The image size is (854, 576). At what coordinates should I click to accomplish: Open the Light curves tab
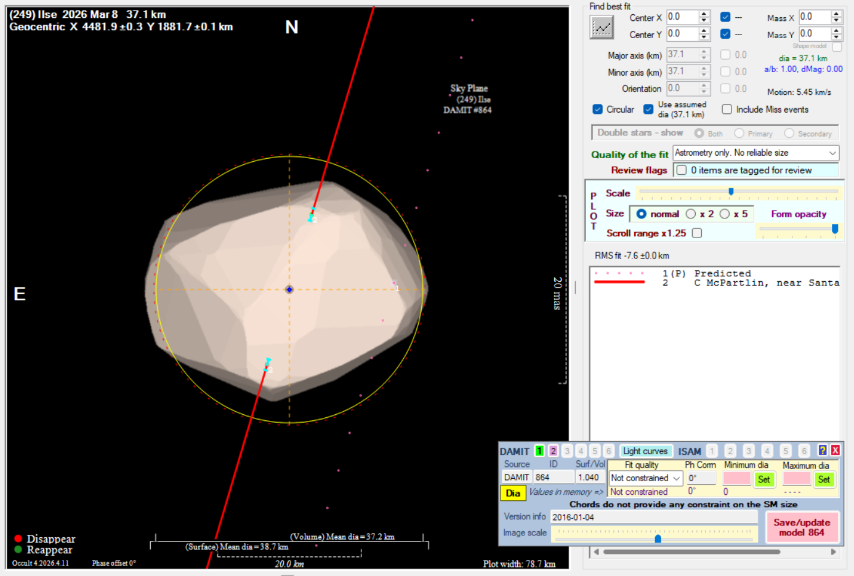tap(645, 451)
